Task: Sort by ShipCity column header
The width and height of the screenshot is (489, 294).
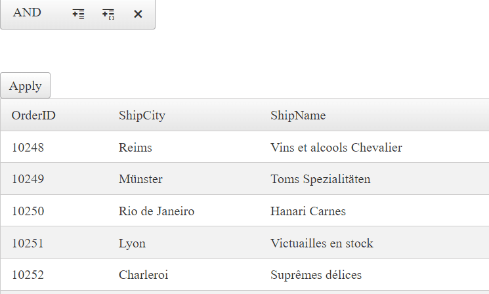Action: pyautogui.click(x=142, y=115)
